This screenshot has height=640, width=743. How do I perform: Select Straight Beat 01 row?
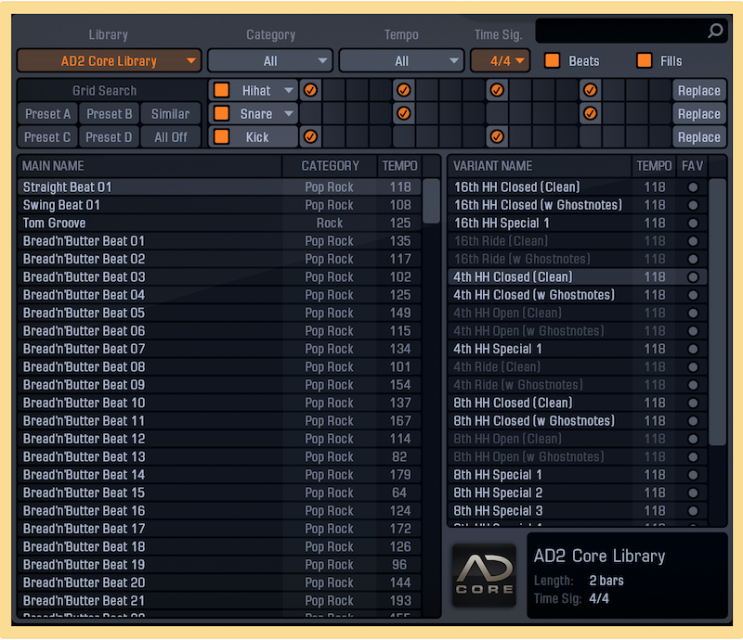pyautogui.click(x=219, y=187)
